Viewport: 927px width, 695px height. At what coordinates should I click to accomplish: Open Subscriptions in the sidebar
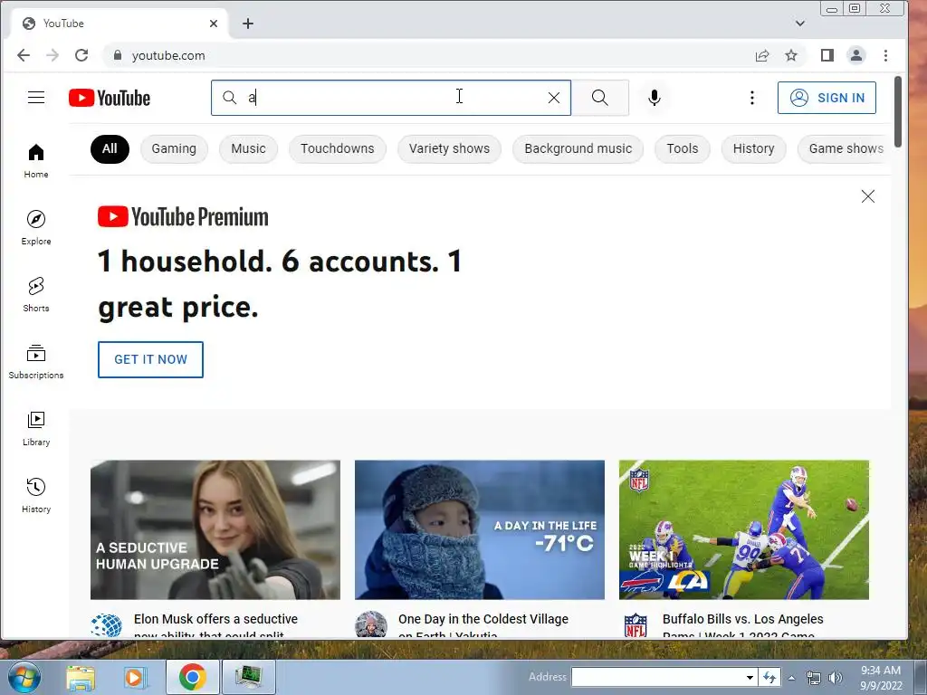pyautogui.click(x=36, y=361)
